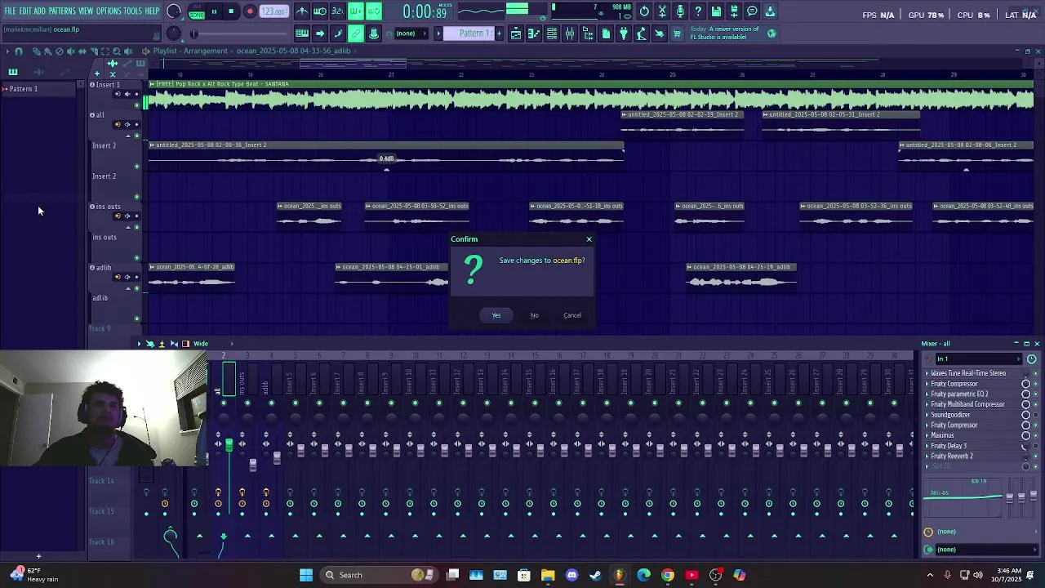Toggle the metronome icon
Screen dimensions: 1045x588
(x=302, y=11)
